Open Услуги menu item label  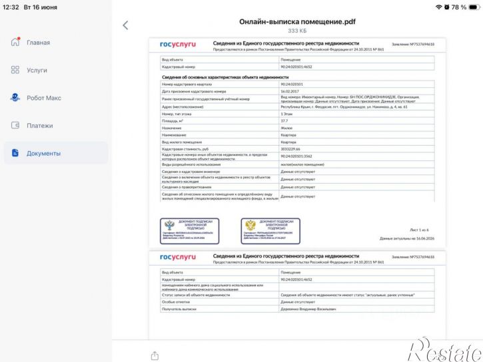coord(37,70)
